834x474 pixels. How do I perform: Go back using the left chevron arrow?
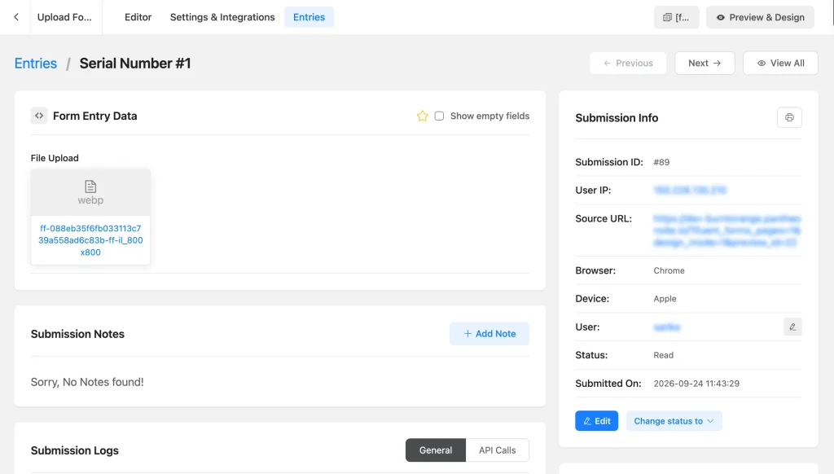point(16,17)
